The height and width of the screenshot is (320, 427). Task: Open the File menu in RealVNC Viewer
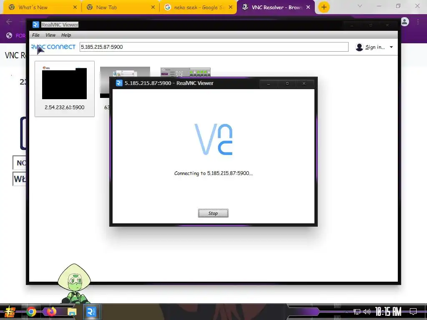click(x=36, y=35)
